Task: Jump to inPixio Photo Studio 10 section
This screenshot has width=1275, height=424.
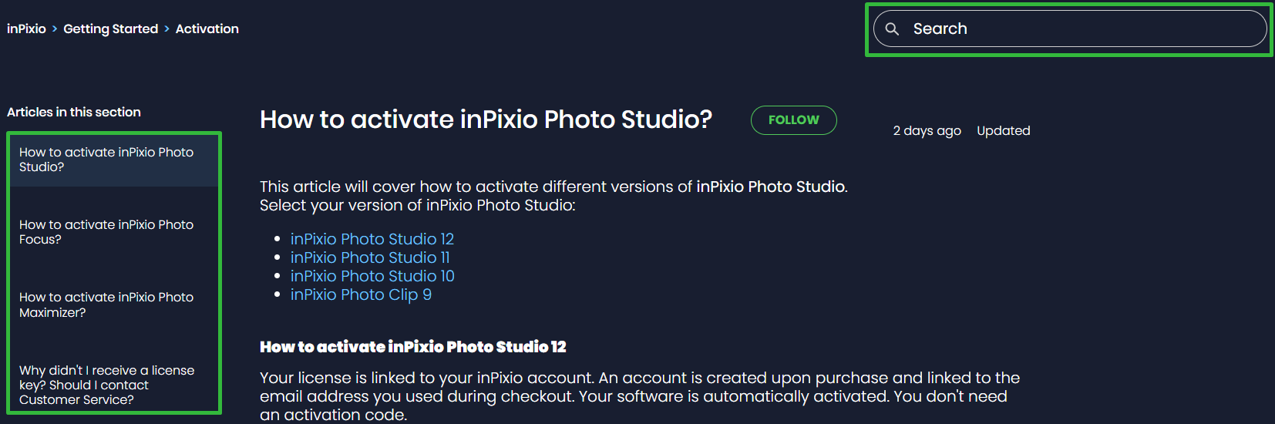Action: pyautogui.click(x=372, y=276)
